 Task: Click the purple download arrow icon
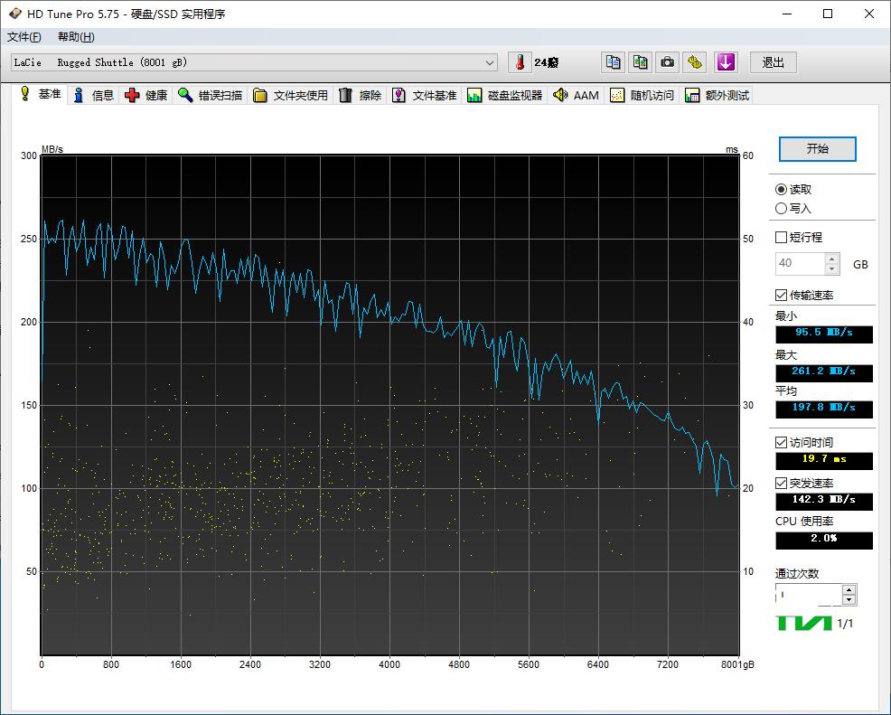[726, 62]
